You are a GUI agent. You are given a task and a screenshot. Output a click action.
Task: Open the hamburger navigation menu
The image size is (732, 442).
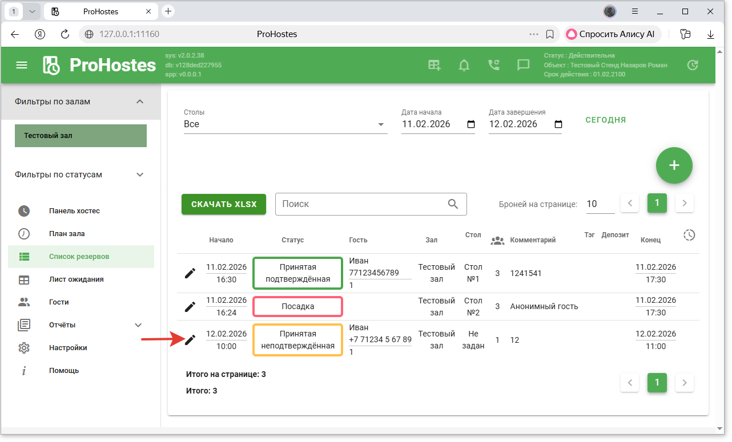coord(22,65)
